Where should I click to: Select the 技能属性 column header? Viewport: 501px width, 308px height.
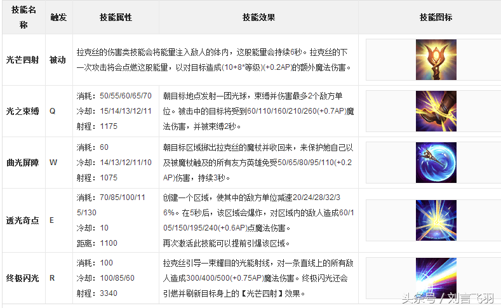point(116,17)
